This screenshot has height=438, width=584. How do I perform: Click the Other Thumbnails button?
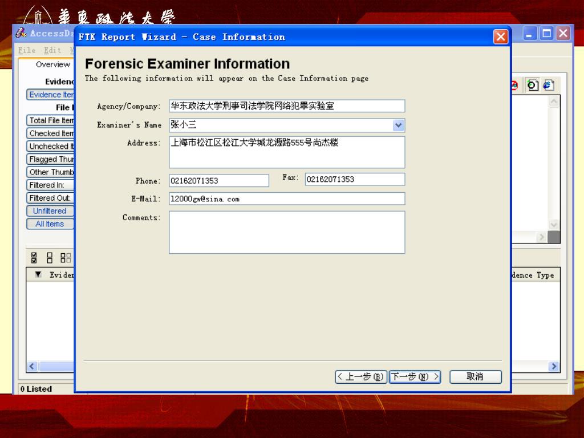51,172
